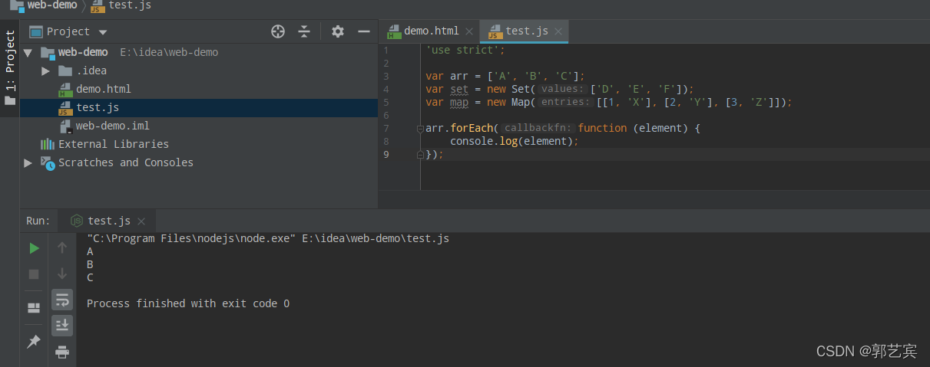Open the vertical Project tool window tab

10,67
